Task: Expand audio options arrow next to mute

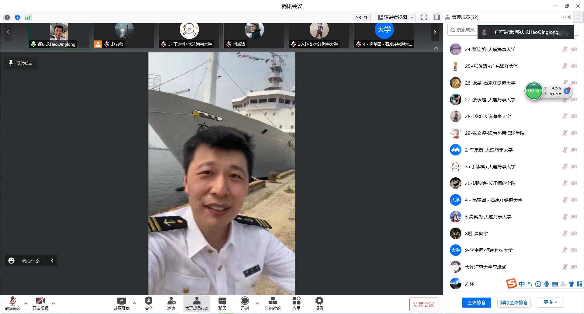Action: [26, 303]
